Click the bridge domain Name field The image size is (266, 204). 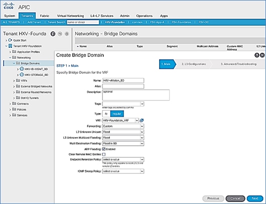tap(123, 80)
